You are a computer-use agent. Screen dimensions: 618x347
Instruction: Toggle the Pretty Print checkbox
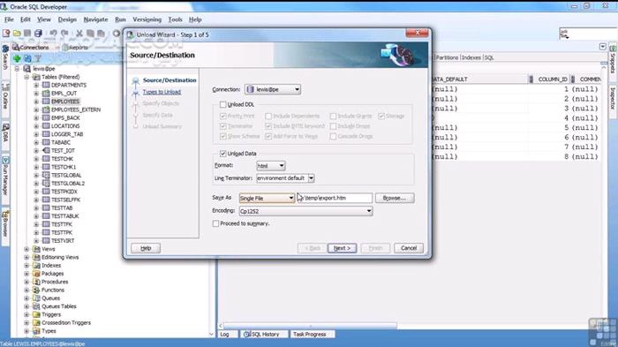point(222,116)
